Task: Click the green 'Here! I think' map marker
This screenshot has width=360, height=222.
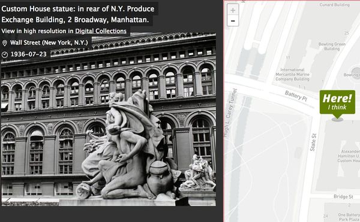Action: 337,102
